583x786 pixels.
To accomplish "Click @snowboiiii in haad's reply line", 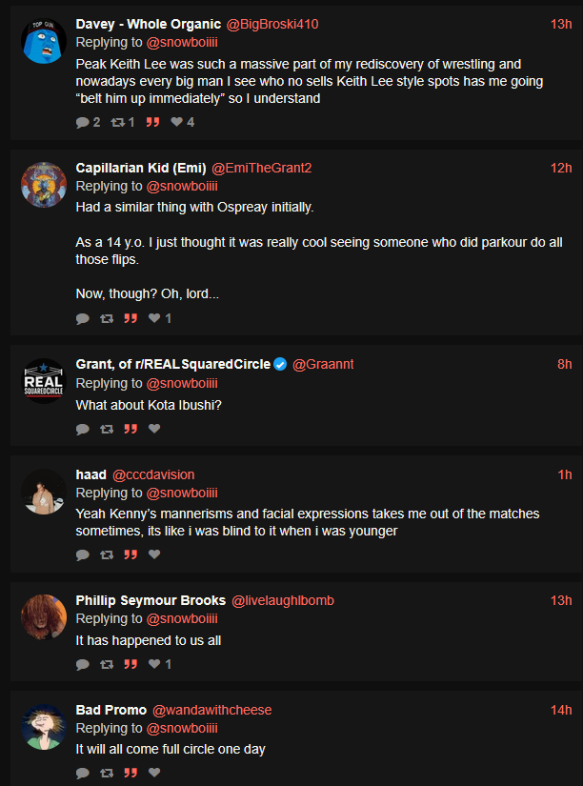I will point(182,493).
